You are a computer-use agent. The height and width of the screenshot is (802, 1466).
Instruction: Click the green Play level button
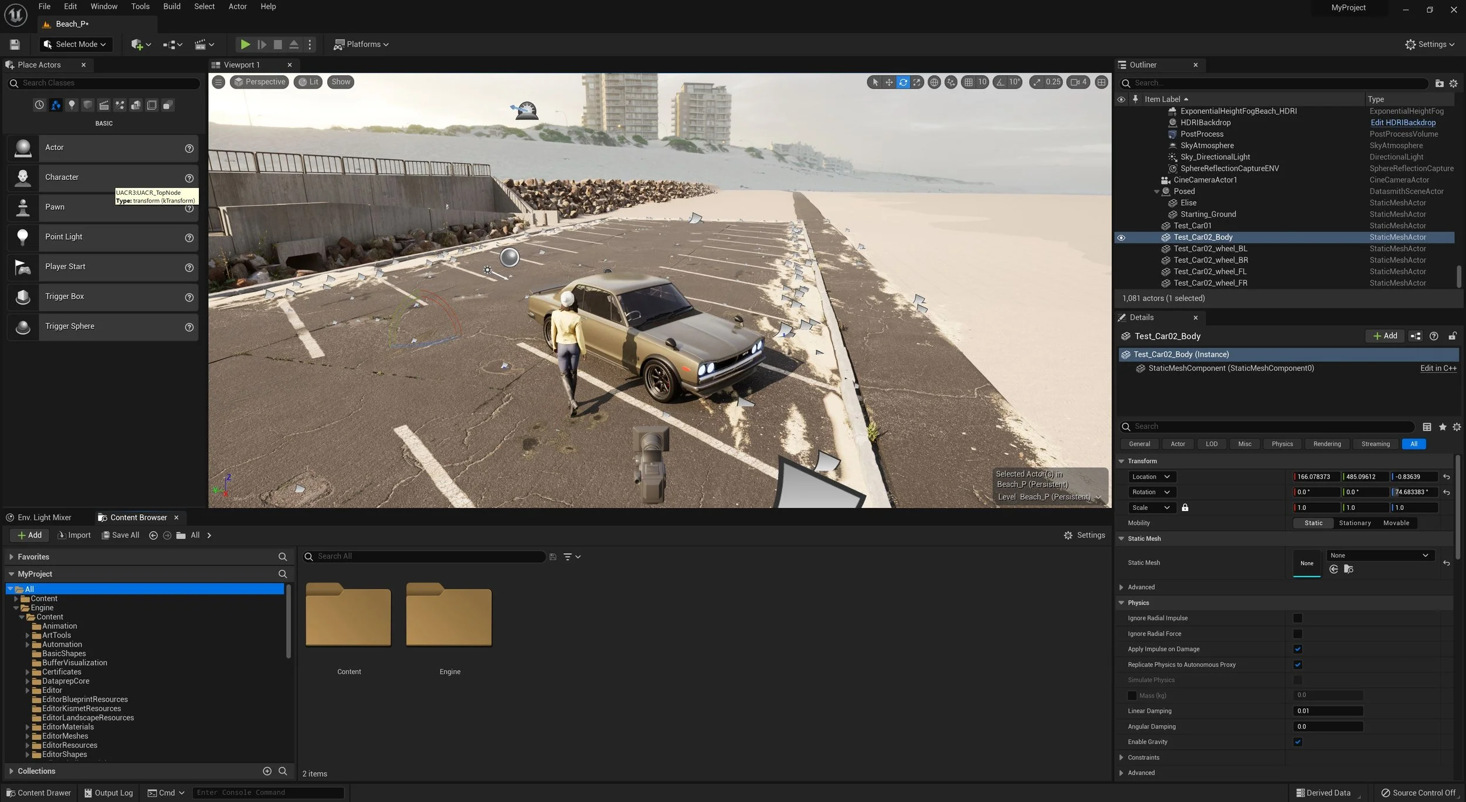pyautogui.click(x=245, y=45)
